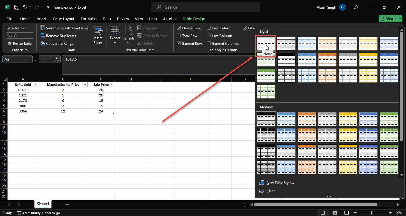Screen dimensions: 406x216
Task: Open the Manufacturing Price filter dropdown
Action: (x=85, y=84)
